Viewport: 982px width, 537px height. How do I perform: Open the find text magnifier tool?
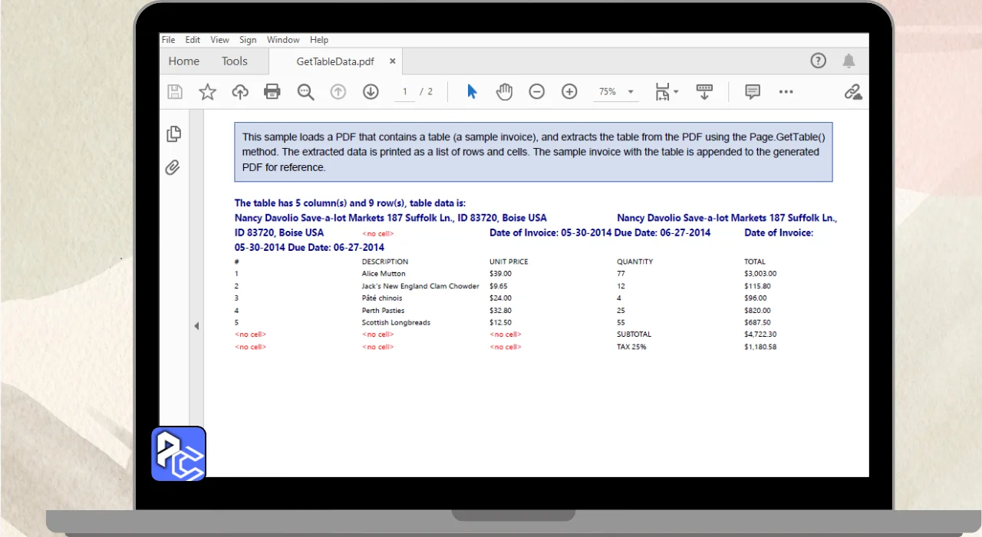click(x=305, y=92)
